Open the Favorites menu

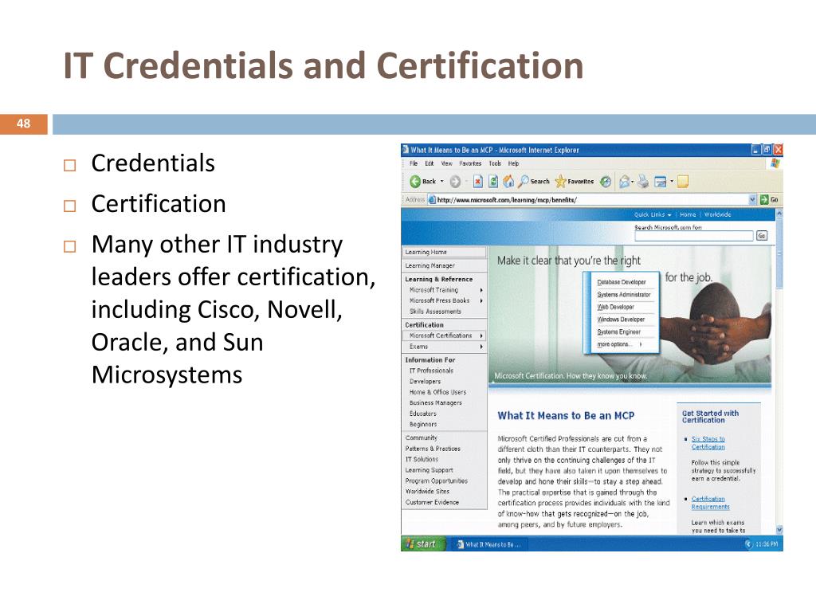click(x=470, y=163)
